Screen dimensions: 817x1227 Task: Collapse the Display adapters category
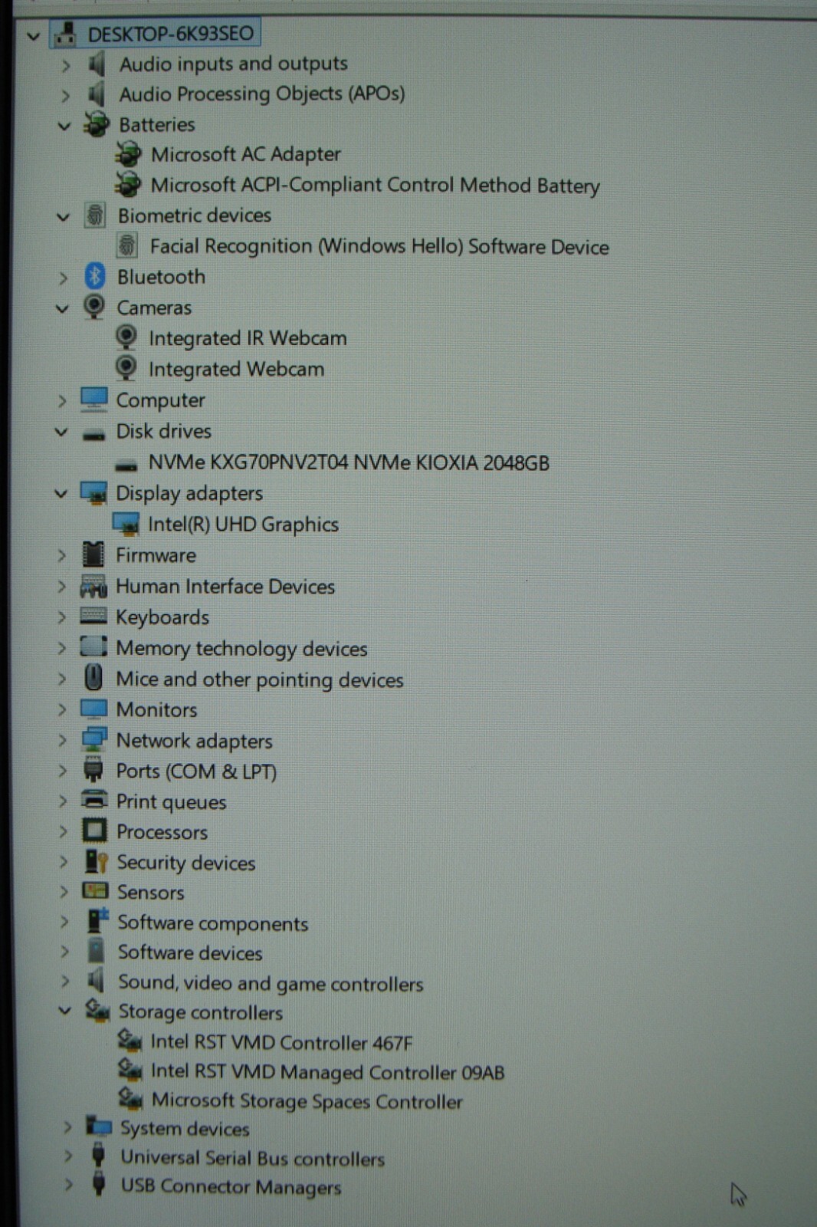coord(61,494)
